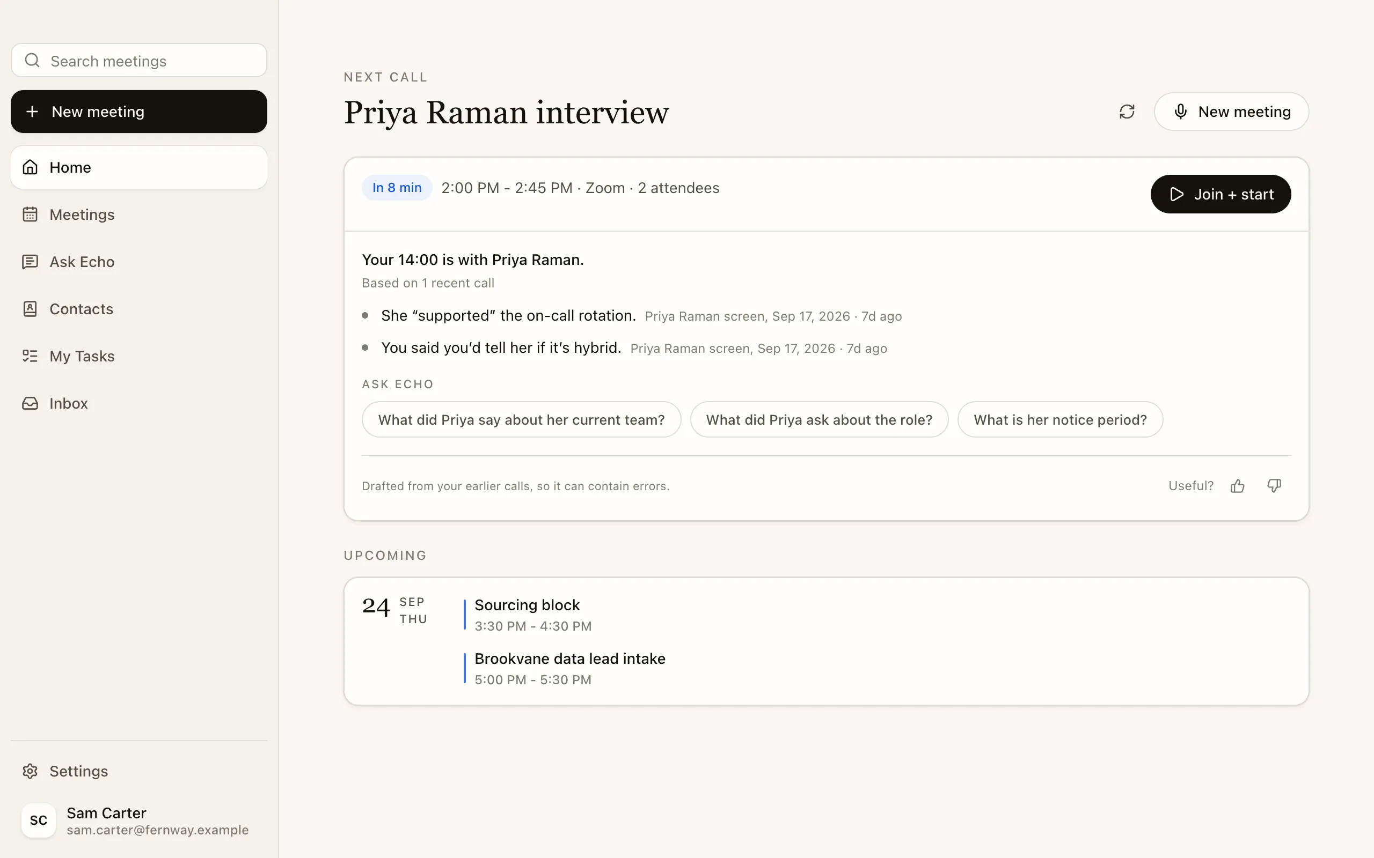The width and height of the screenshot is (1374, 858).
Task: Click the Search meetings field
Action: pos(139,60)
